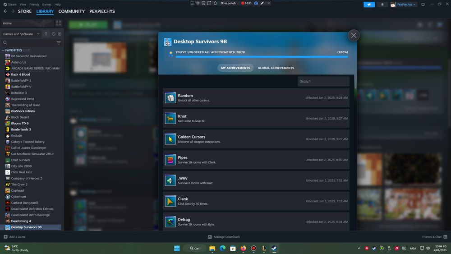Viewport: 451px width, 254px height.
Task: Collapse the Favorites category
Action: coord(3,50)
